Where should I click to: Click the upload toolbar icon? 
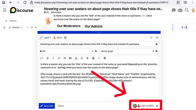point(76,58)
